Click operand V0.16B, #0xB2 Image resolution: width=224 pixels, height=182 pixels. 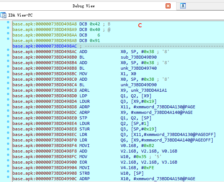point(137,146)
